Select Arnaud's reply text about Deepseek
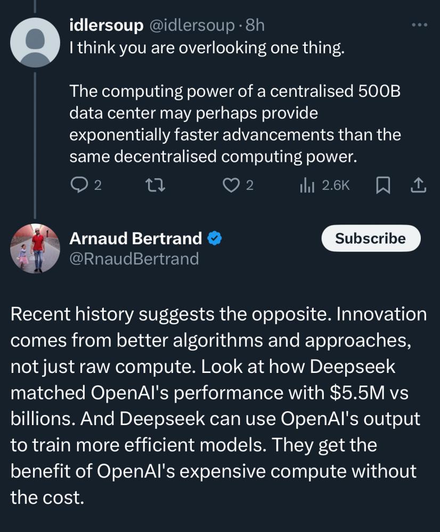 click(x=218, y=405)
